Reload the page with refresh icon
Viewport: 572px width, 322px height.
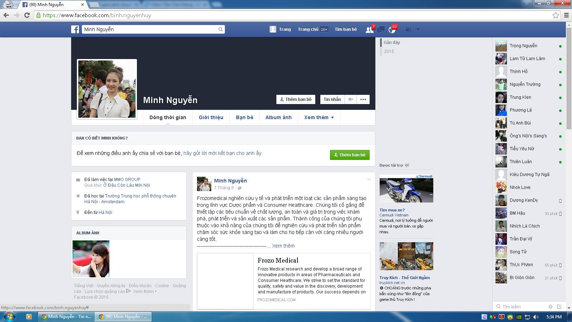click(27, 15)
